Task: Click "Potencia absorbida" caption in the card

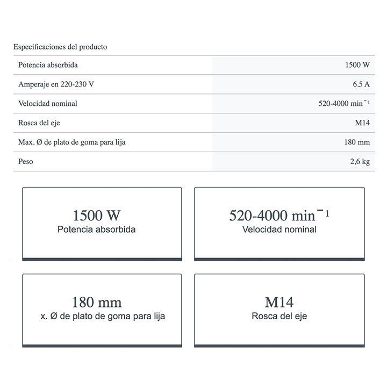Action: coord(97,230)
